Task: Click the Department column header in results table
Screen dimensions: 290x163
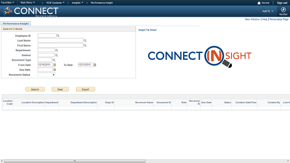Action: 52,102
